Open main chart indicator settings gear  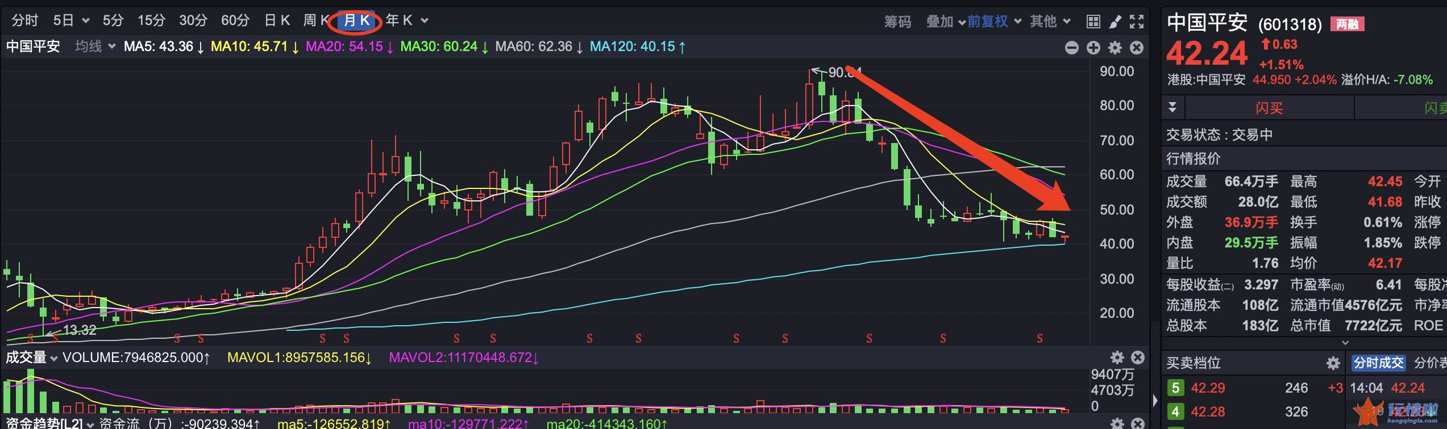(x=1115, y=48)
